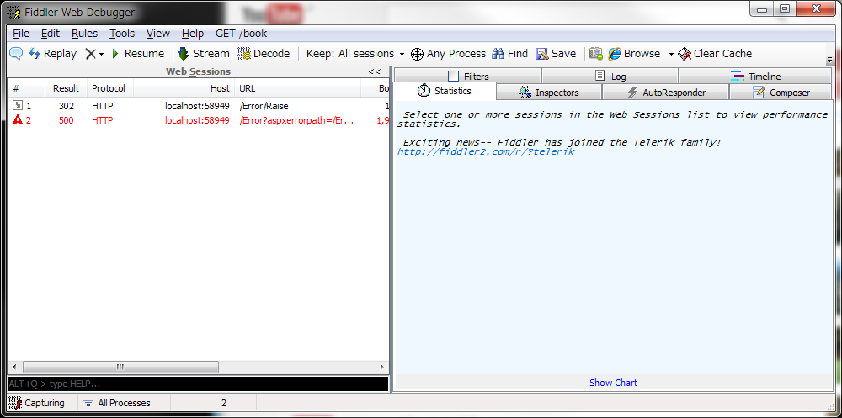Sort by Protocol column header
Viewport: 842px width, 418px height.
pyautogui.click(x=110, y=88)
